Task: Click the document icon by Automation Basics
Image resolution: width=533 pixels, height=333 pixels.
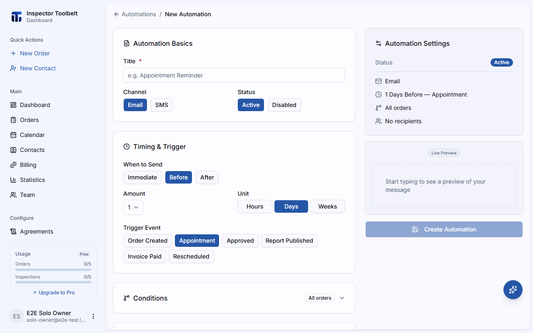Action: 127,43
